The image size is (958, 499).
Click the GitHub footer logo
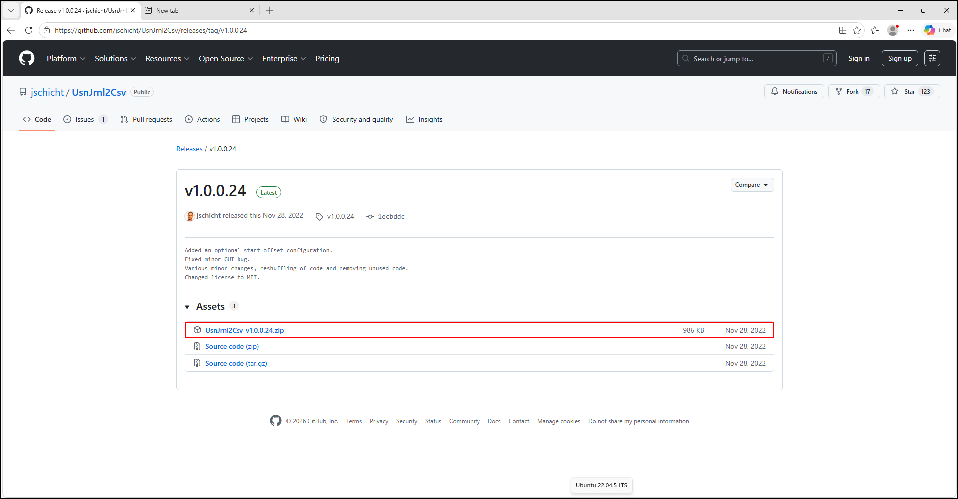[x=276, y=421]
